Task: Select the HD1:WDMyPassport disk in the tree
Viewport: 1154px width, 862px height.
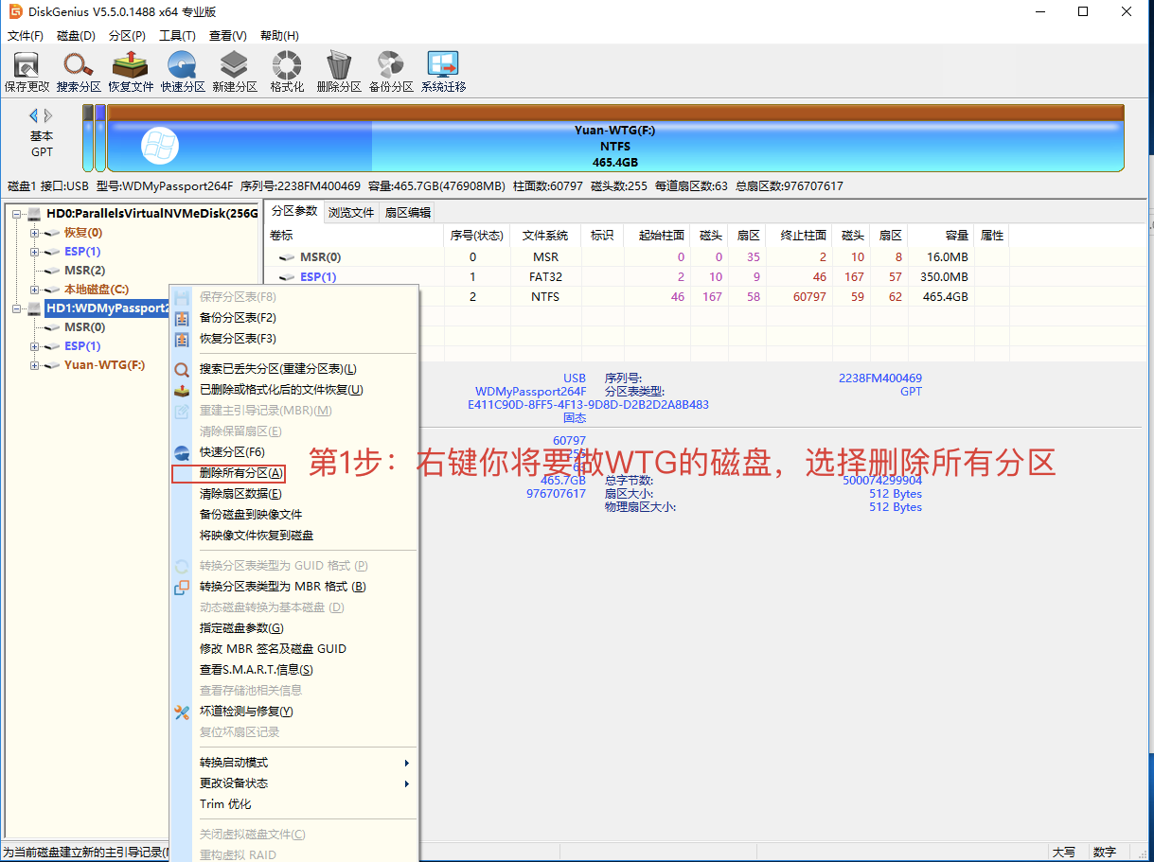Action: click(107, 308)
